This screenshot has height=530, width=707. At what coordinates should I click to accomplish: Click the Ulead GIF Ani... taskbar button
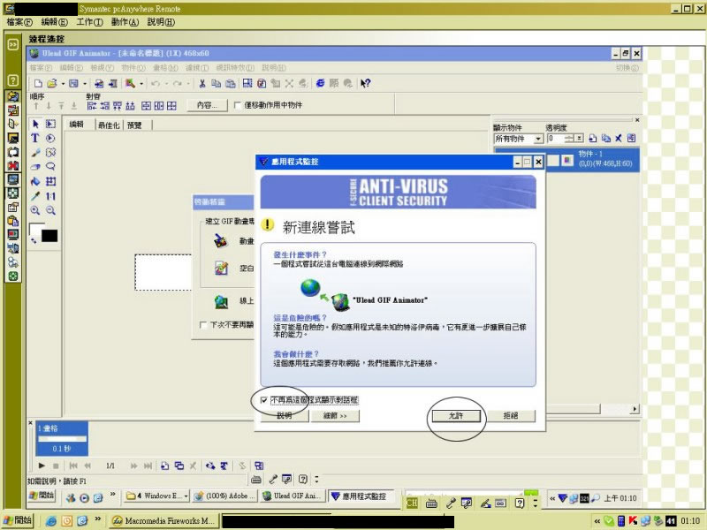pyautogui.click(x=293, y=496)
